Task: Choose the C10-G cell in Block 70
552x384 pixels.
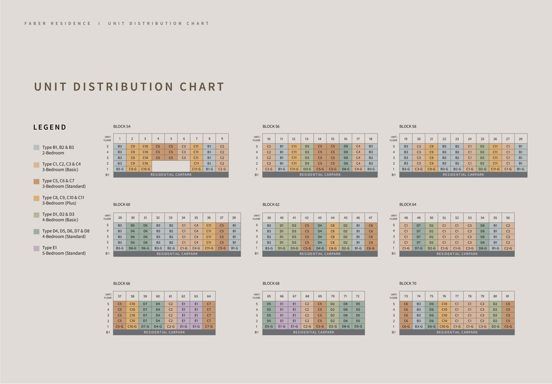Action: tap(444, 327)
